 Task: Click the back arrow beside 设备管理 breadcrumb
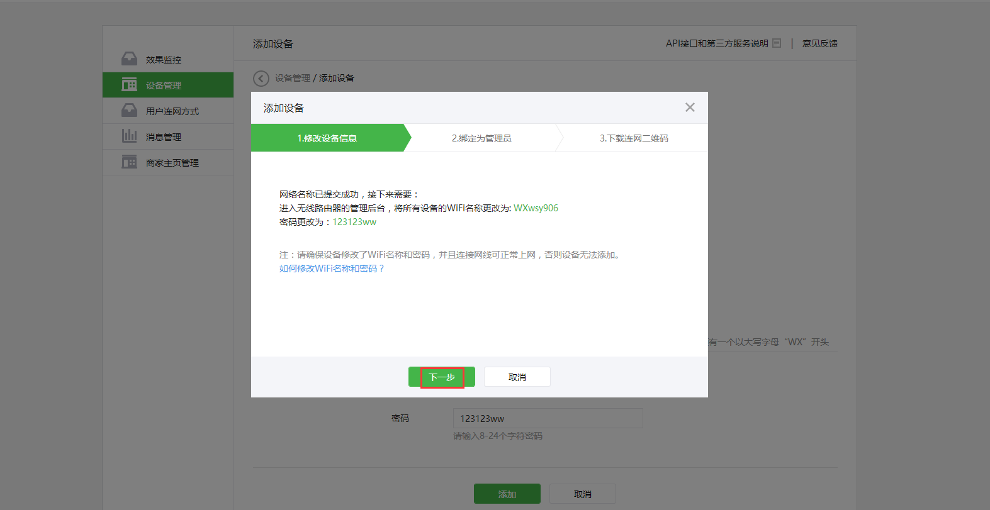tap(261, 79)
